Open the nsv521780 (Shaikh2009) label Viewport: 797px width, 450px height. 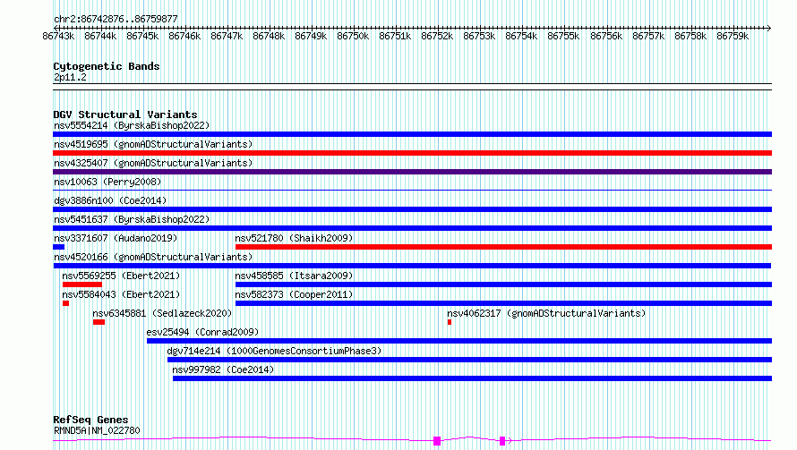pyautogui.click(x=294, y=238)
